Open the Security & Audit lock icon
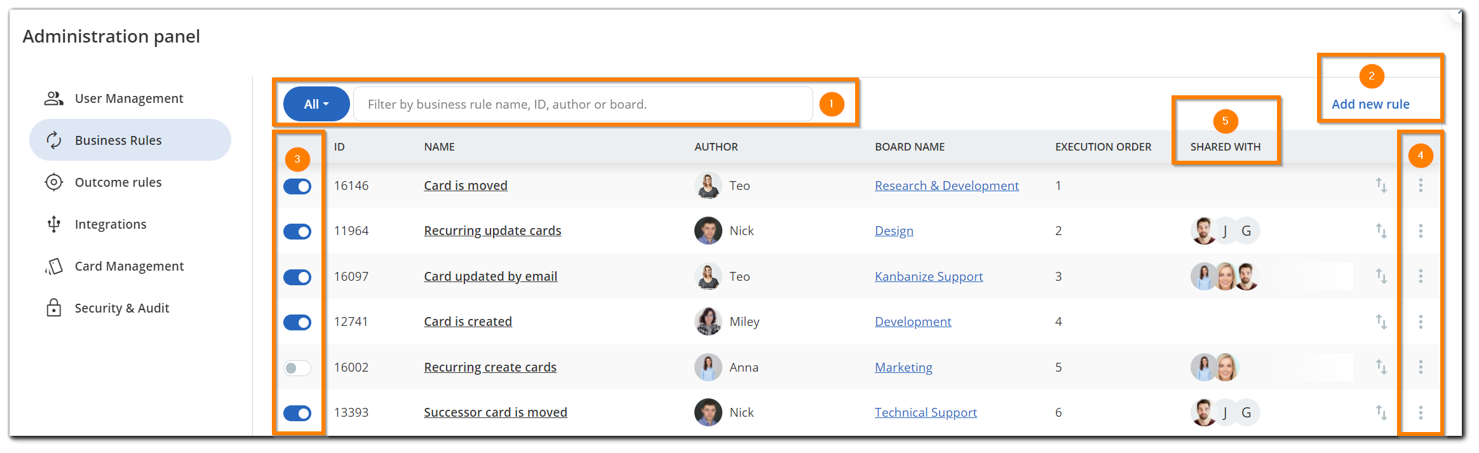This screenshot has width=1479, height=453. (53, 308)
